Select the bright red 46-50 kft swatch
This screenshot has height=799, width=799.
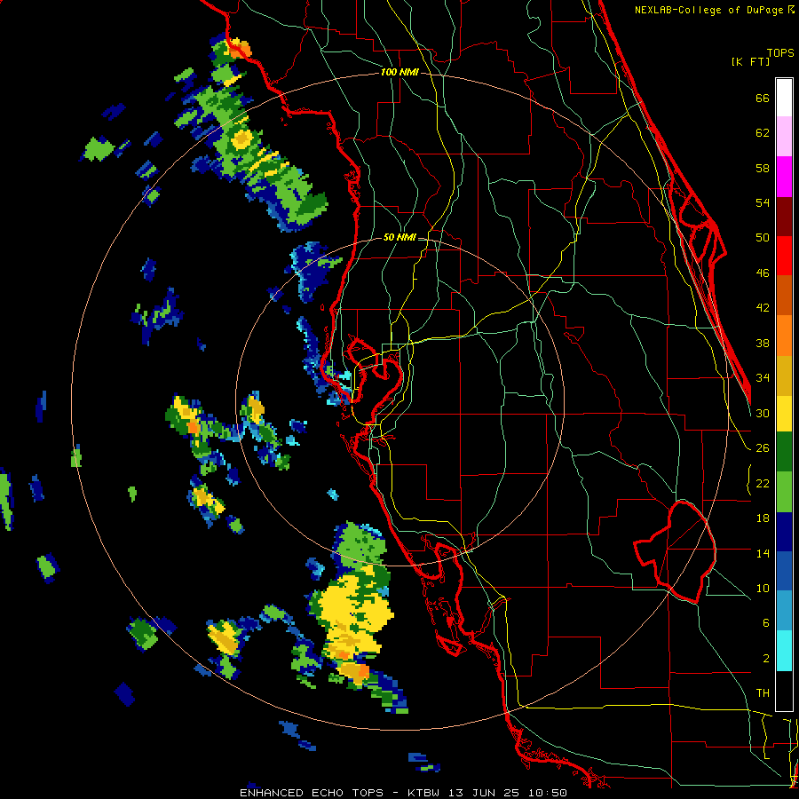click(x=784, y=256)
